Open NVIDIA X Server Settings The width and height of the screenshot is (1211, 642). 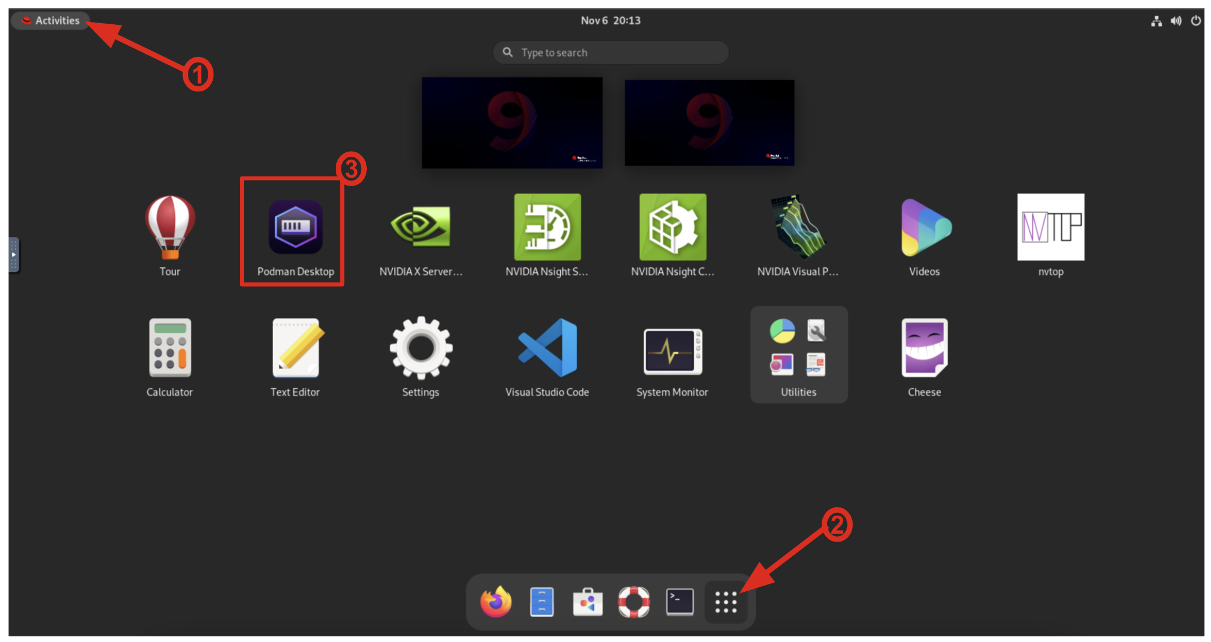420,228
